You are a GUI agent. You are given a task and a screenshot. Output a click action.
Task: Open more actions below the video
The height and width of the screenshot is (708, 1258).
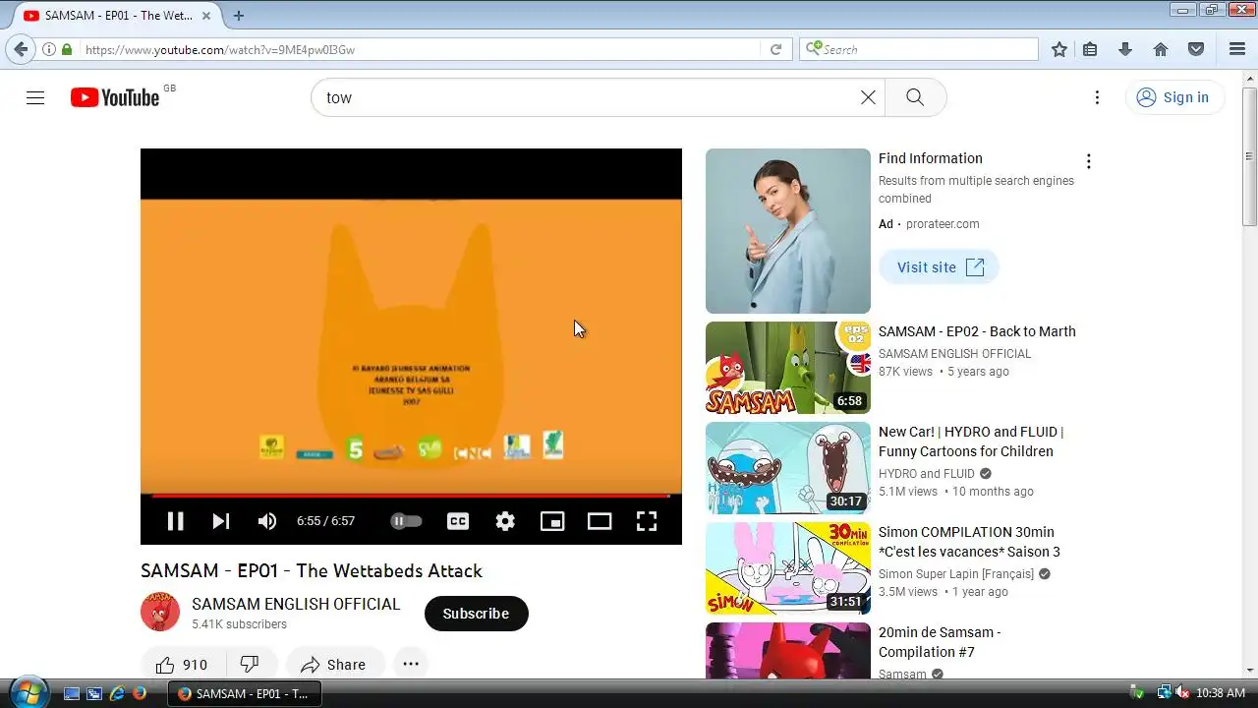[411, 665]
